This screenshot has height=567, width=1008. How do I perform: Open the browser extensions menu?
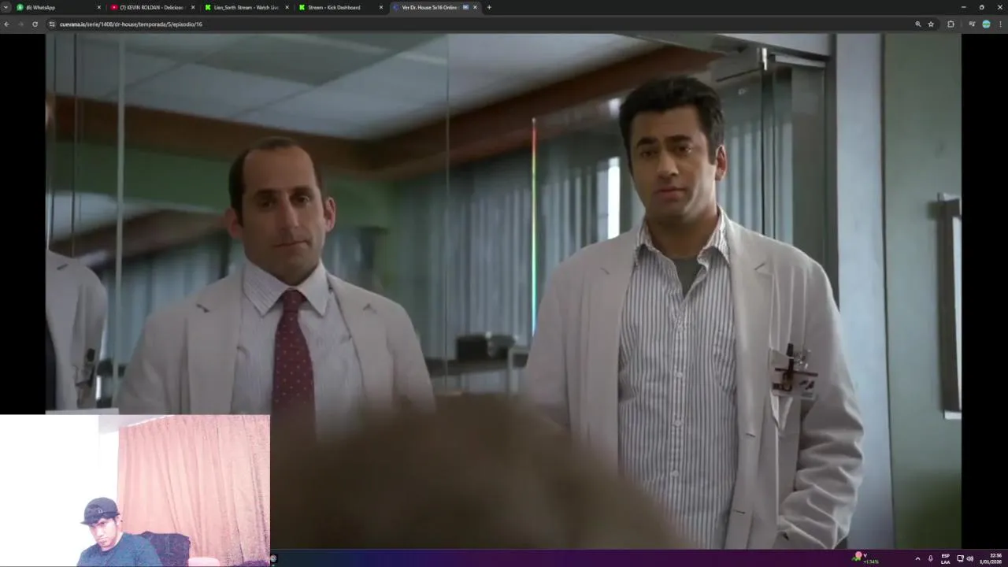click(951, 24)
